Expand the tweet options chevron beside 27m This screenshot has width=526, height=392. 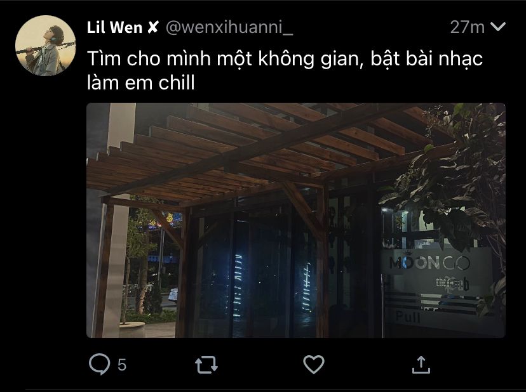(x=498, y=27)
